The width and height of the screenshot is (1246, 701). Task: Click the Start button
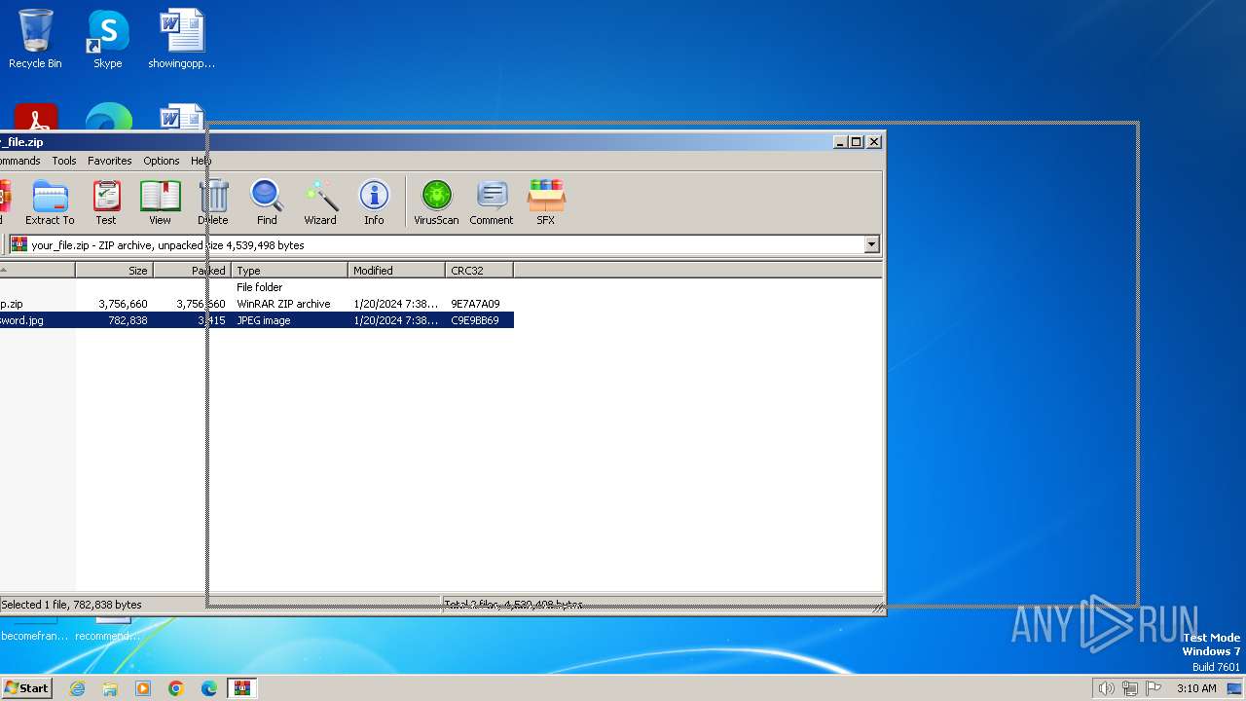26,688
